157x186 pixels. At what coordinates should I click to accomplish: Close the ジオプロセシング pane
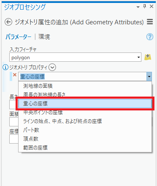[152, 6]
